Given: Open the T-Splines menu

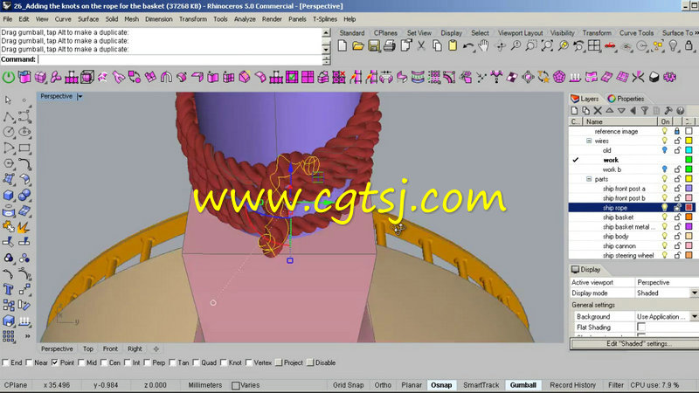Looking at the screenshot, I should (x=324, y=19).
